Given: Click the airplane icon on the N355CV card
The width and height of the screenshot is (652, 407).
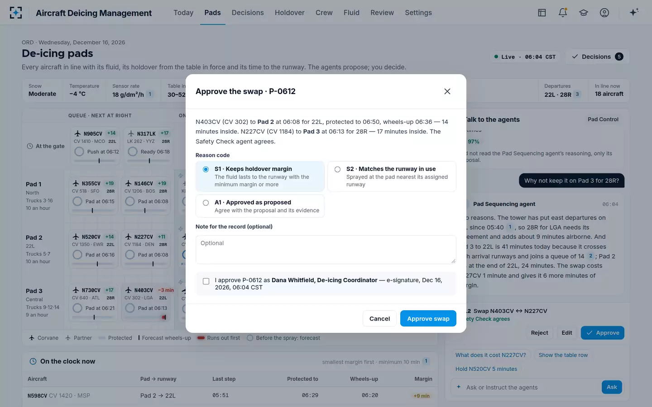Looking at the screenshot, I should 76,183.
